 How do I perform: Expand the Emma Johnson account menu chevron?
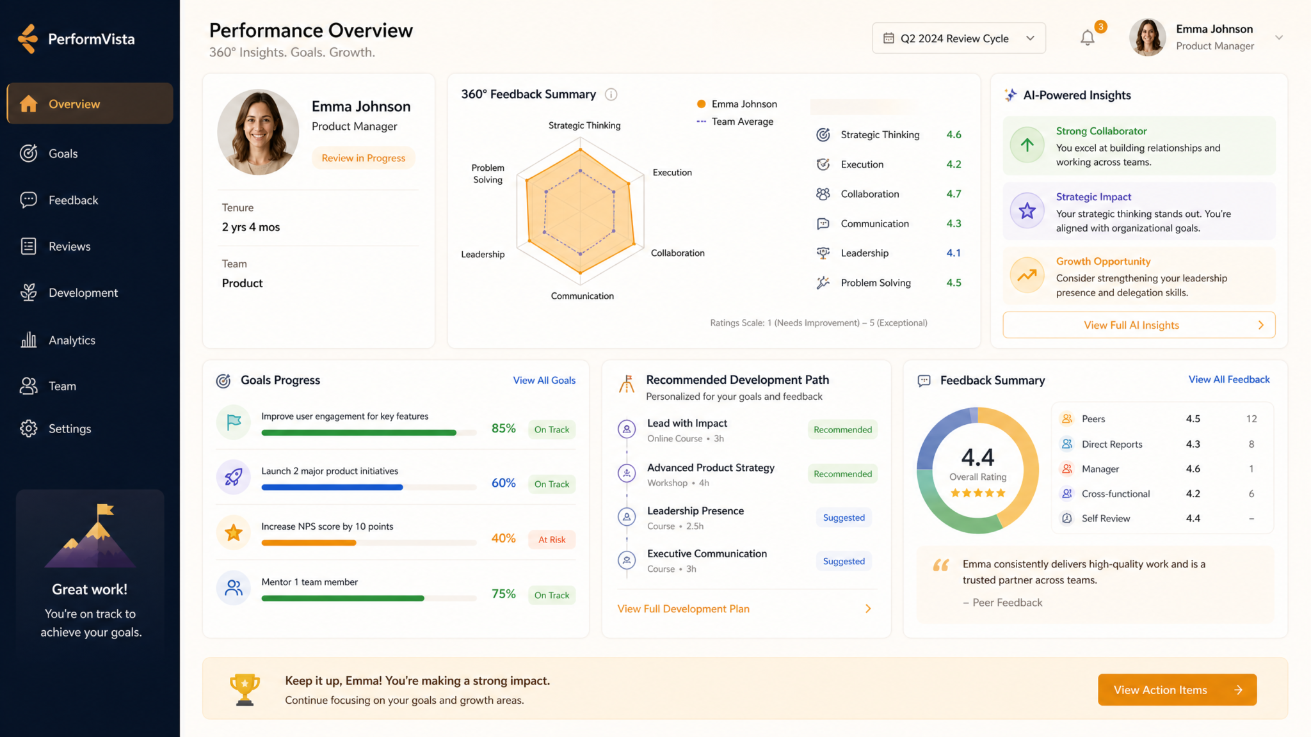click(1278, 38)
